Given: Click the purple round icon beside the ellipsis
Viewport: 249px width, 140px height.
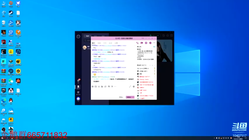Looking at the screenshot, I should [150, 43].
